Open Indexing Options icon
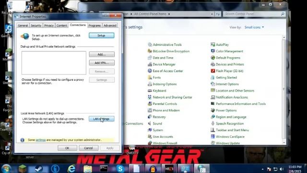The image size is (307, 173). [x=150, y=84]
